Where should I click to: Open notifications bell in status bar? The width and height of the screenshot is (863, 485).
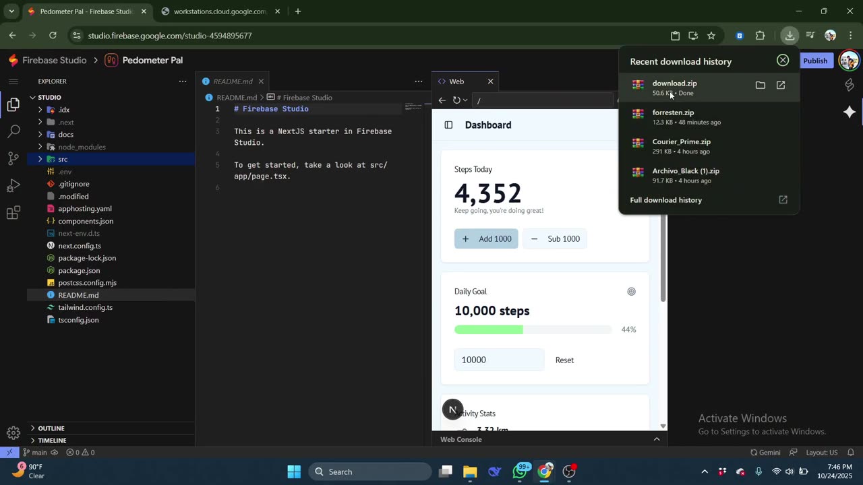point(851,453)
